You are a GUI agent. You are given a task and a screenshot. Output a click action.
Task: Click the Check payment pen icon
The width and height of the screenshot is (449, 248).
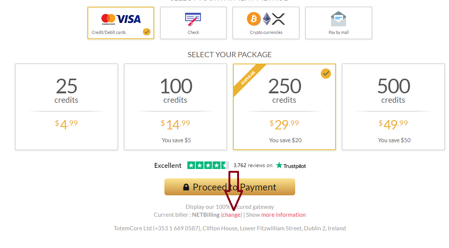coord(193,18)
